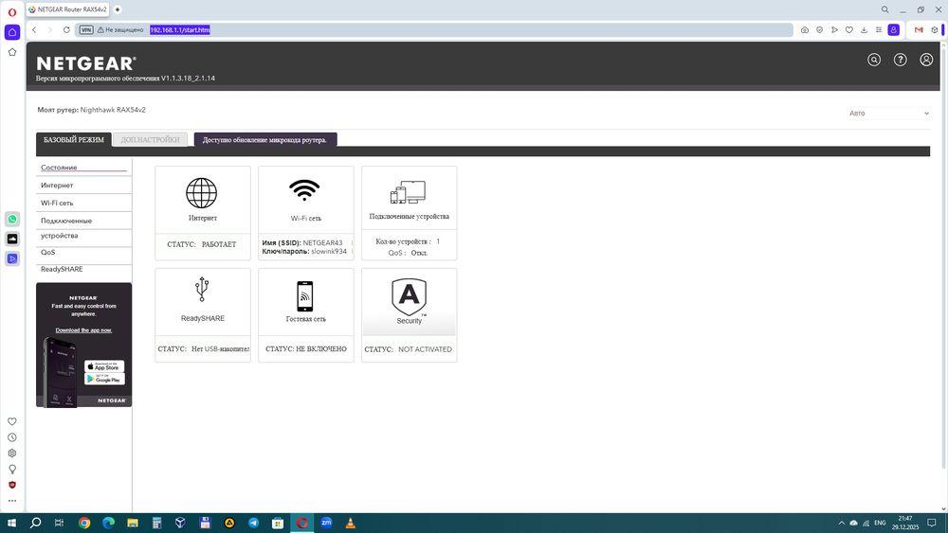The height and width of the screenshot is (533, 948).
Task: Click the NETGEAR logo
Action: click(x=86, y=63)
